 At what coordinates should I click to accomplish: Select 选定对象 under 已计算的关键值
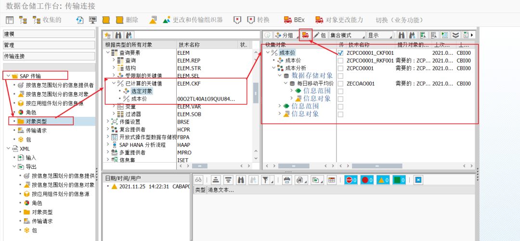coord(142,91)
